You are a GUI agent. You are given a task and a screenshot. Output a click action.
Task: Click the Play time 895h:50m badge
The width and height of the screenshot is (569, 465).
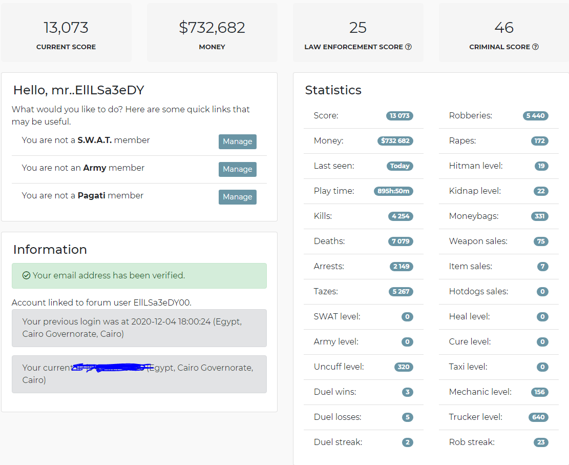(393, 191)
